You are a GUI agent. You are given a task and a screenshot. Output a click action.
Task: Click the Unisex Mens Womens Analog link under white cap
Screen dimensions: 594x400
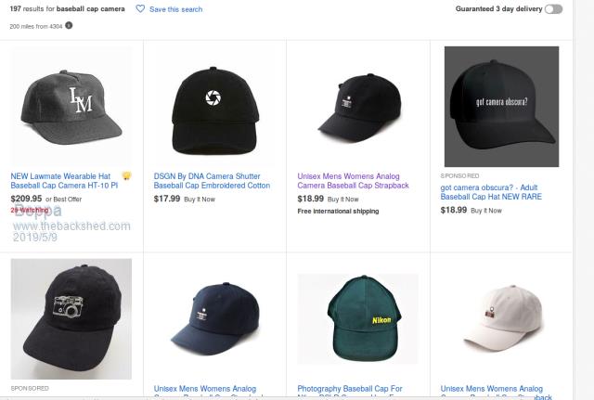point(491,389)
